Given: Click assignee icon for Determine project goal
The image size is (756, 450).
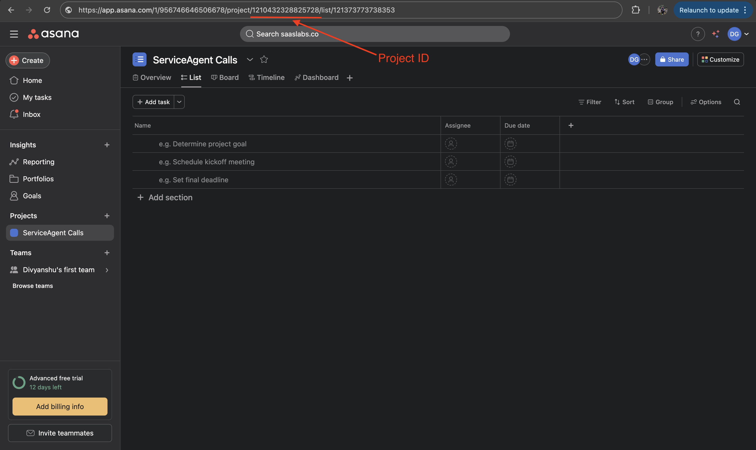Looking at the screenshot, I should (451, 144).
